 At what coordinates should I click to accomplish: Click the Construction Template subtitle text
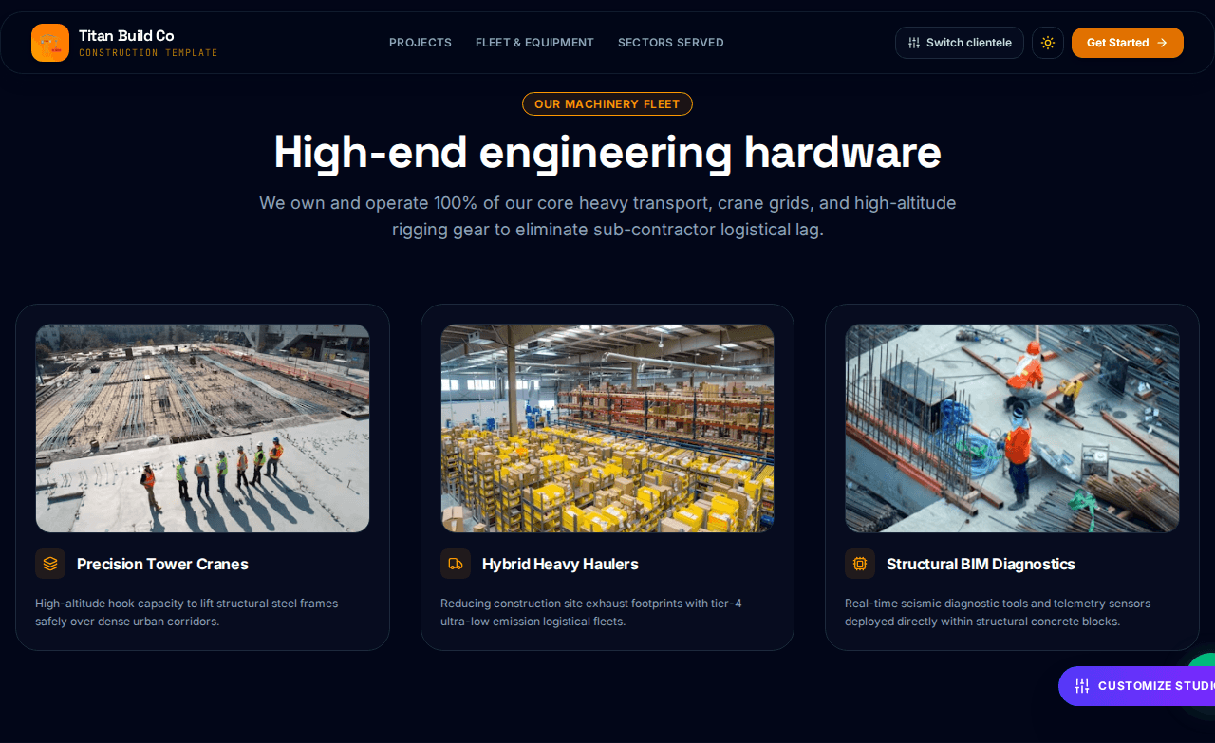148,53
